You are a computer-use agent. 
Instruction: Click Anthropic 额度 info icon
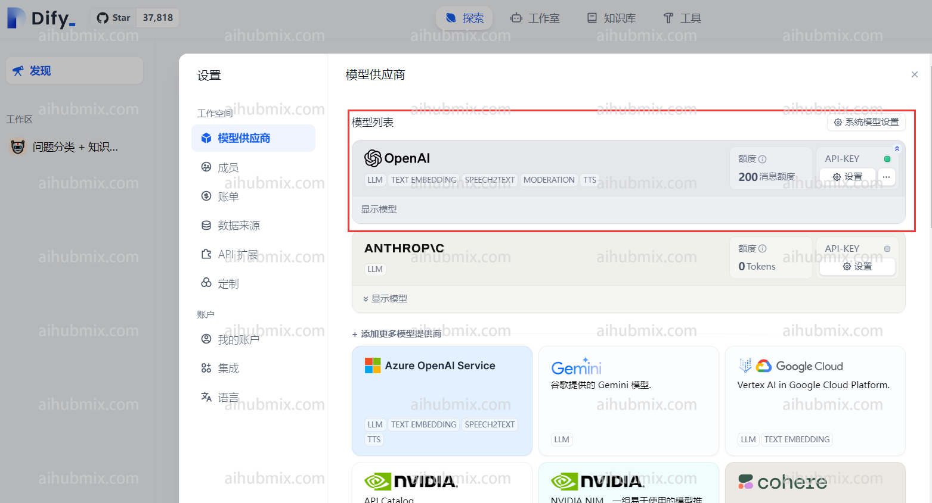pyautogui.click(x=763, y=249)
